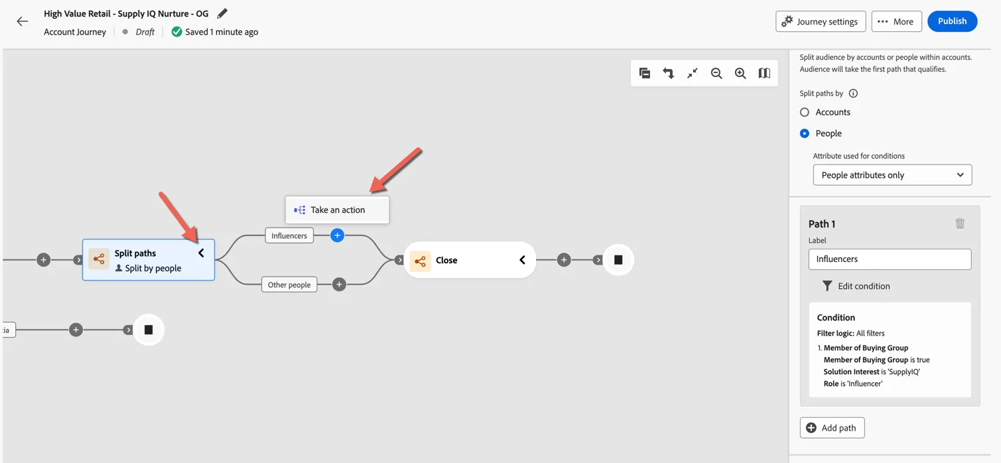
Task: Open the More menu
Action: point(896,21)
